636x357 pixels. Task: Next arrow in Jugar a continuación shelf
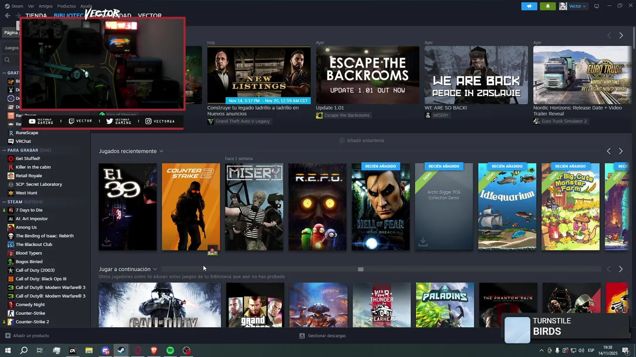tap(621, 269)
